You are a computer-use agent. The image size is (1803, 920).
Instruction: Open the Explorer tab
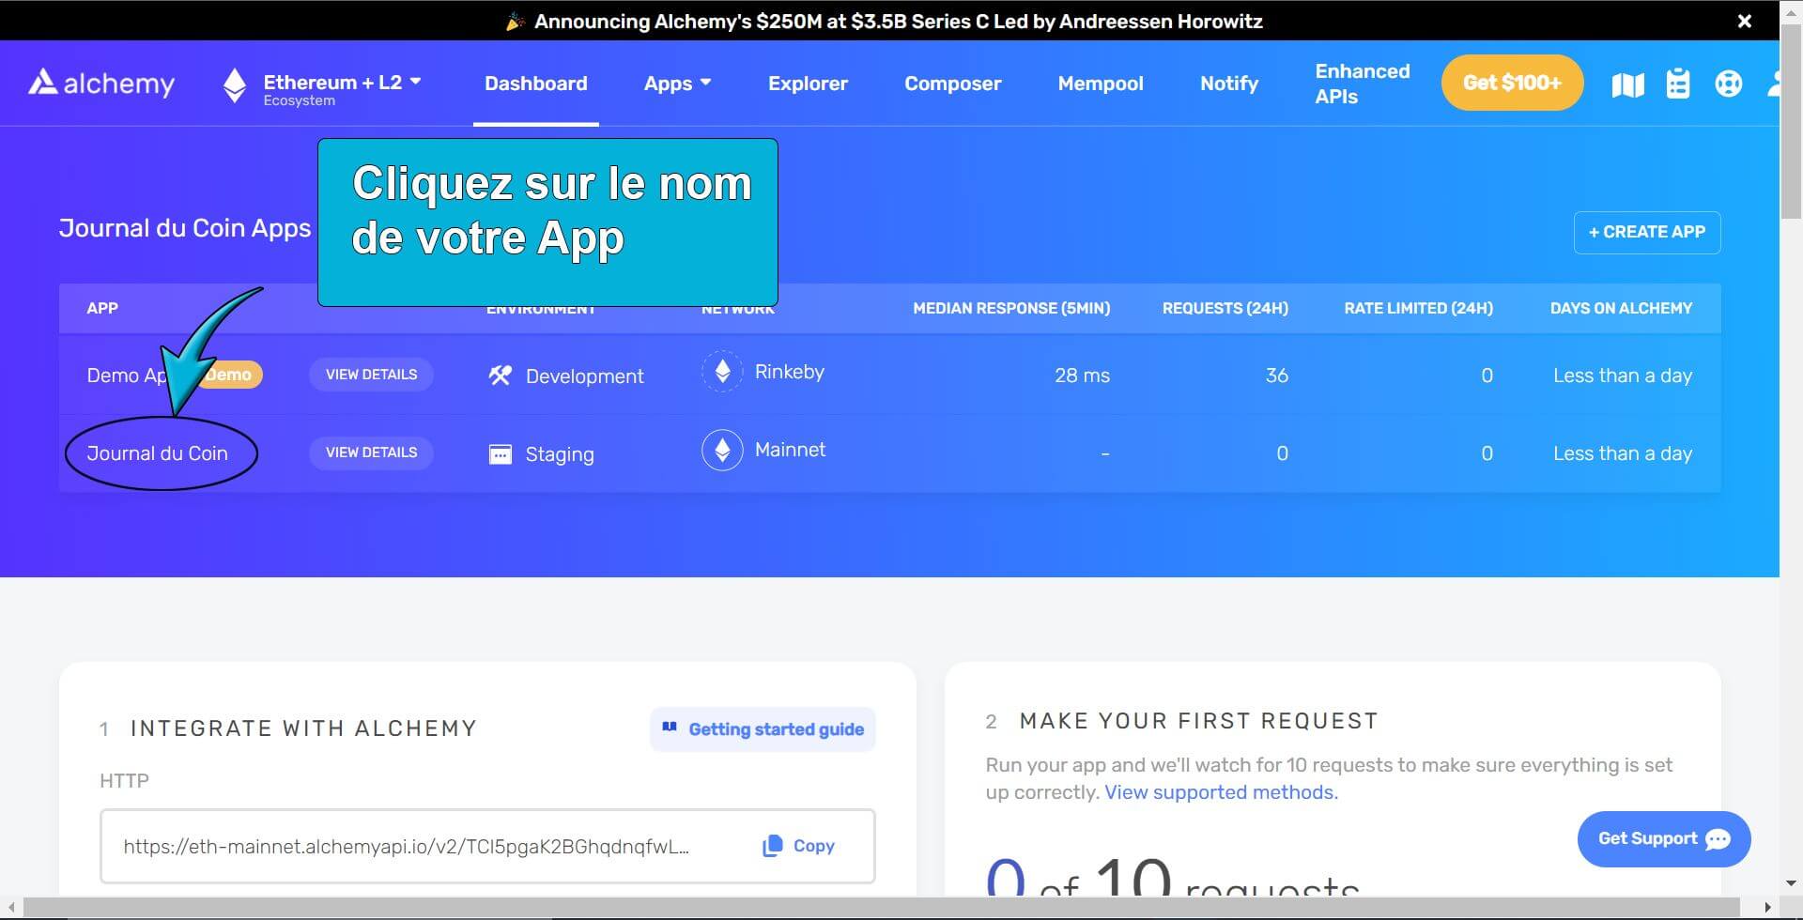[x=808, y=84]
